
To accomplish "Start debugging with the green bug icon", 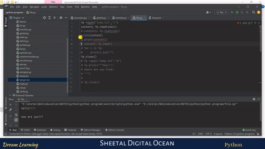I will pos(237,12).
